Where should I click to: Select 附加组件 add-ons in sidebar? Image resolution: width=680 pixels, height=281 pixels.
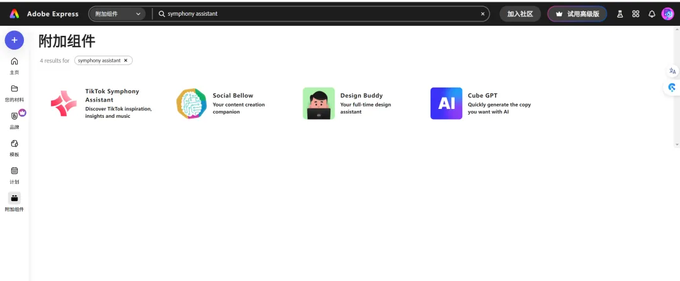[x=14, y=202]
